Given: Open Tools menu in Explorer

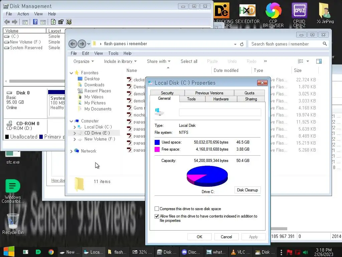Looking at the screenshot, I should tap(113, 53).
